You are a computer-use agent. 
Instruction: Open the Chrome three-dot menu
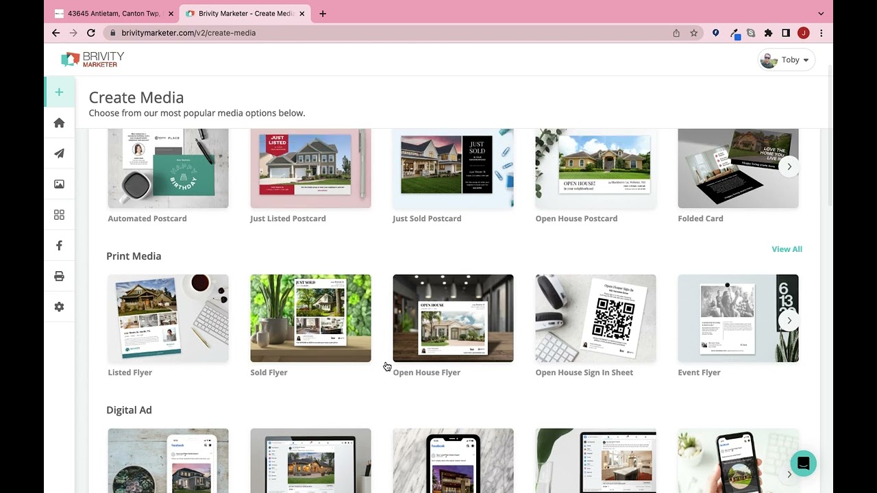click(x=821, y=33)
